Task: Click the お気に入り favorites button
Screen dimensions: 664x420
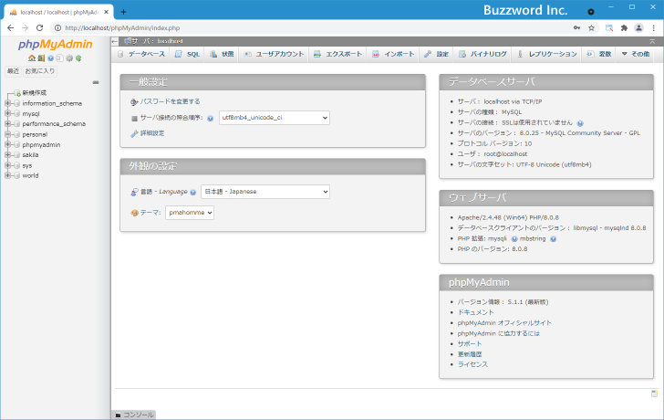Action: (x=40, y=71)
